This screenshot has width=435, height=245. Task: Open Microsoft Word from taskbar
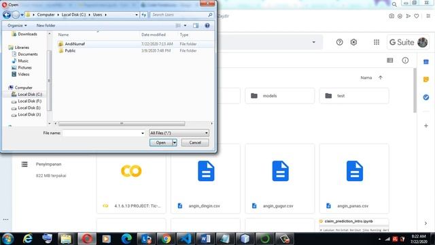(205, 239)
